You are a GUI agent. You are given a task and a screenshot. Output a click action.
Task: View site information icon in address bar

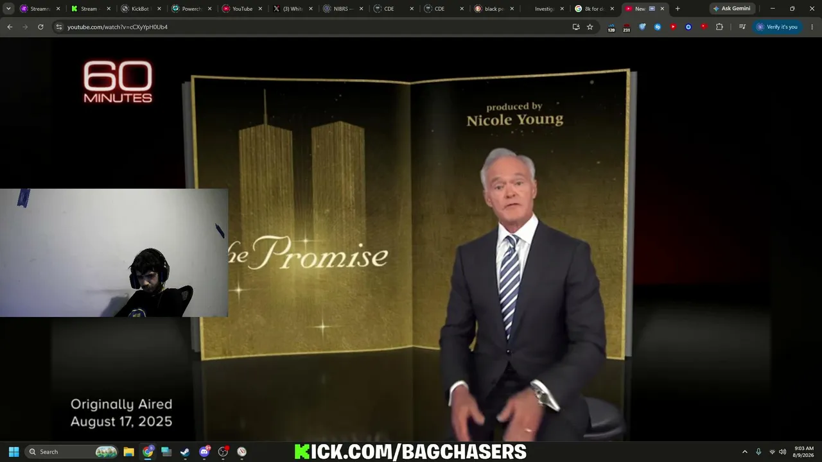(x=58, y=27)
